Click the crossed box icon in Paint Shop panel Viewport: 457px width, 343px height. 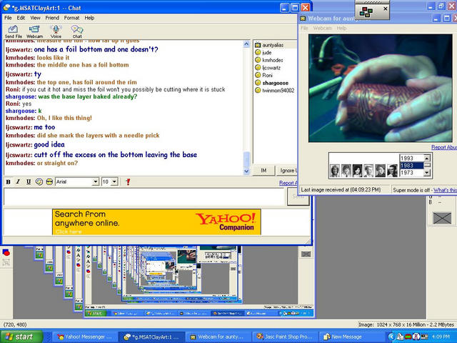point(442,218)
